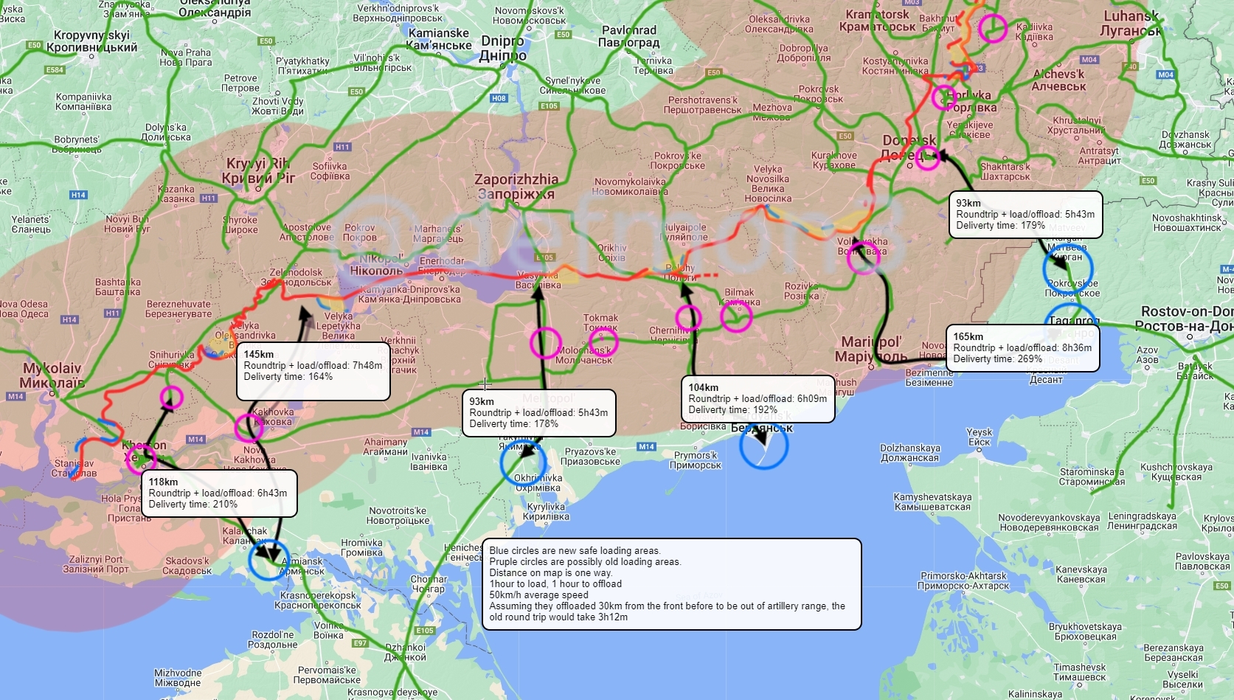This screenshot has width=1234, height=700.
Task: Click the Zaporizhzhia city label
Action: 516,186
